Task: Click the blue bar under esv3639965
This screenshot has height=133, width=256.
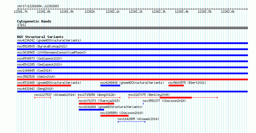Action: tap(132, 55)
